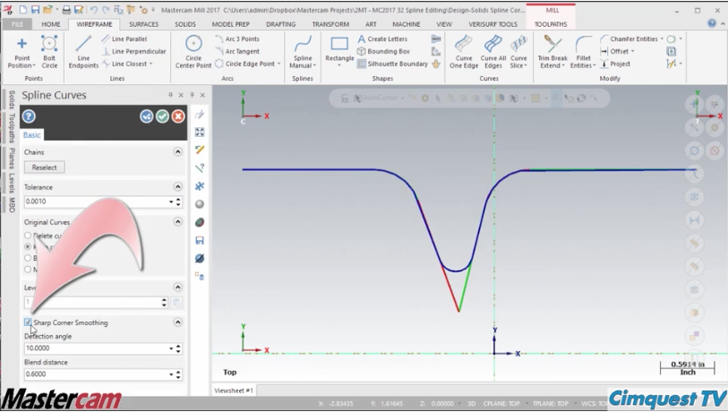Select Circle Center Point tool
Viewport: 728px width, 412px height.
(193, 53)
